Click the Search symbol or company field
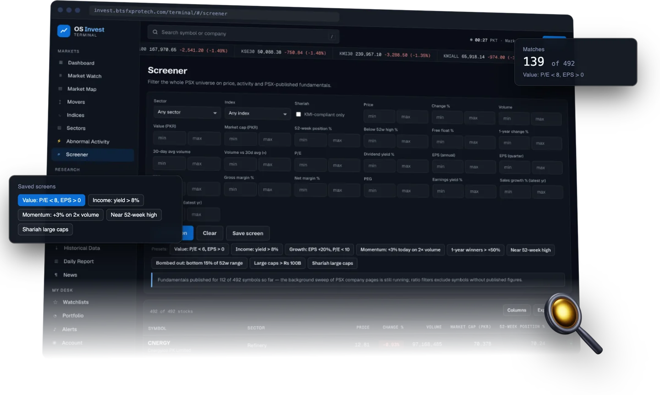The width and height of the screenshot is (660, 395). click(x=243, y=34)
